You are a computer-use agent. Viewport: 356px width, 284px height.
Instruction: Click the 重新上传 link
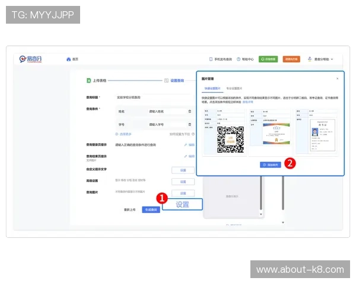click(x=129, y=209)
